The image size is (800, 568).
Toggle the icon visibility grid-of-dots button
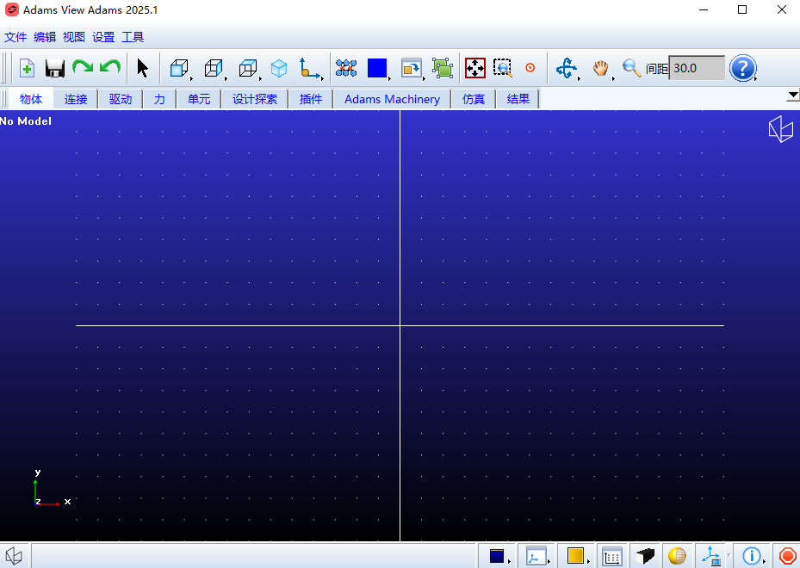pos(346,68)
